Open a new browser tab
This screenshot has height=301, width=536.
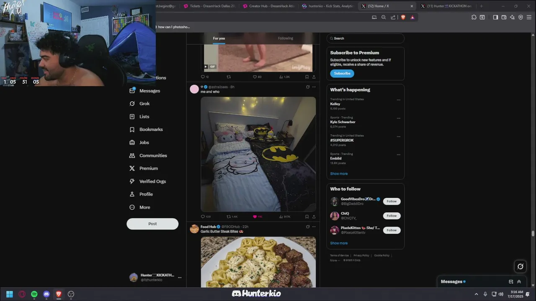coord(481,6)
